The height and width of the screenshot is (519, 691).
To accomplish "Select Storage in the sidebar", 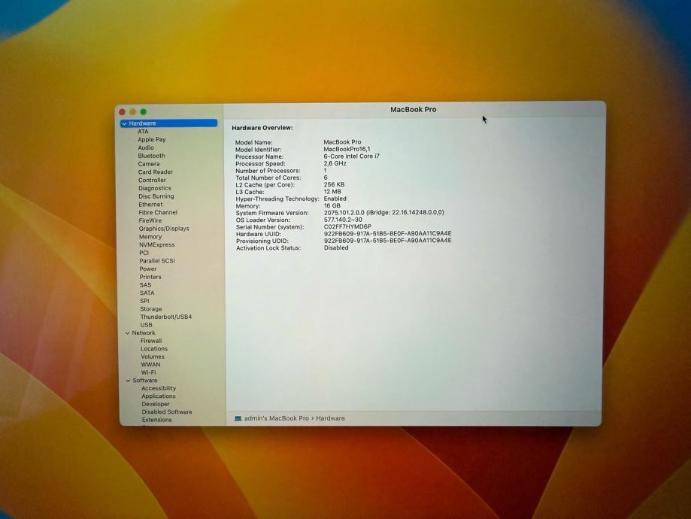I will (x=151, y=309).
